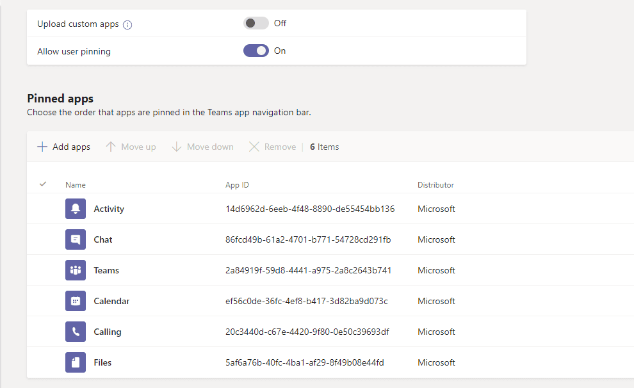Click the Remove button
The height and width of the screenshot is (388, 634).
click(x=273, y=147)
